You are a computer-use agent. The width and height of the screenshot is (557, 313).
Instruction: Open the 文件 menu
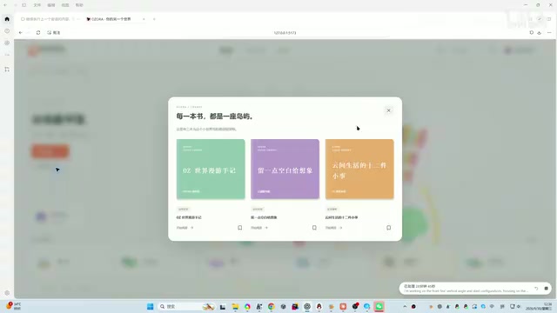37,5
